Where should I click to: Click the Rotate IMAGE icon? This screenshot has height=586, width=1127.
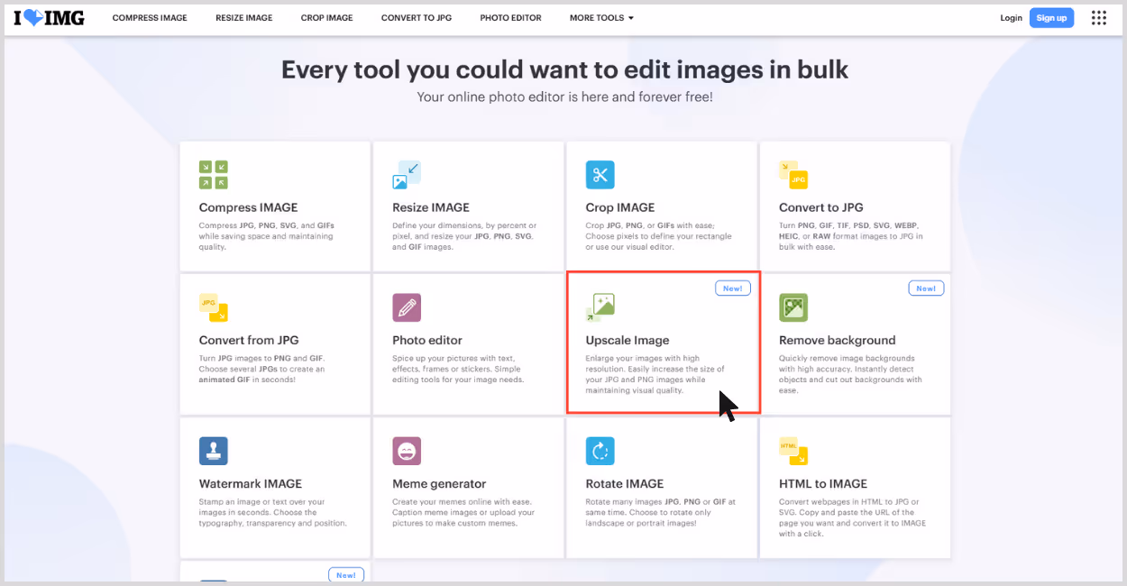point(600,451)
